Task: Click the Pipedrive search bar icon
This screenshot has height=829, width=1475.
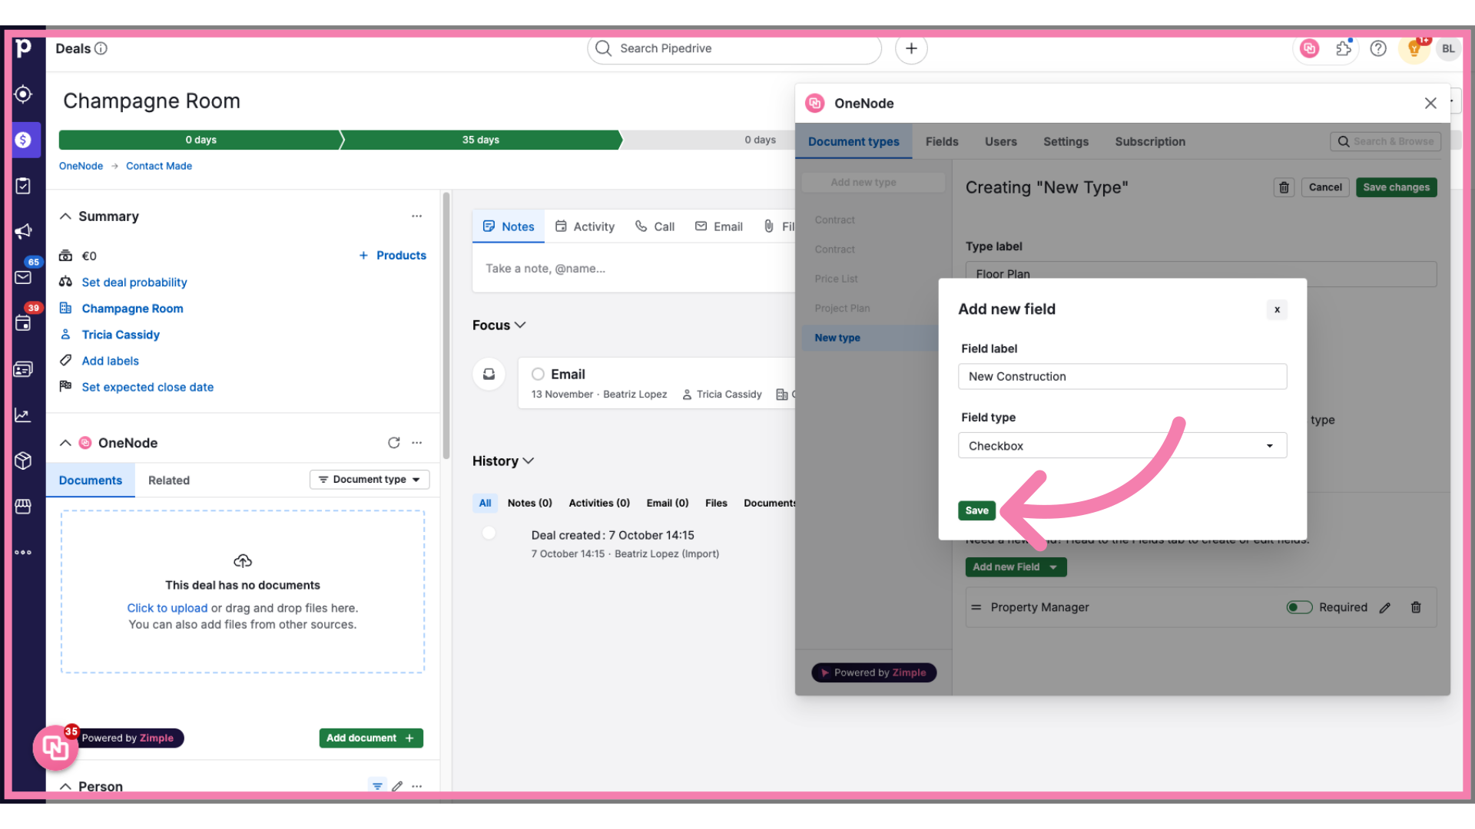Action: (x=604, y=48)
